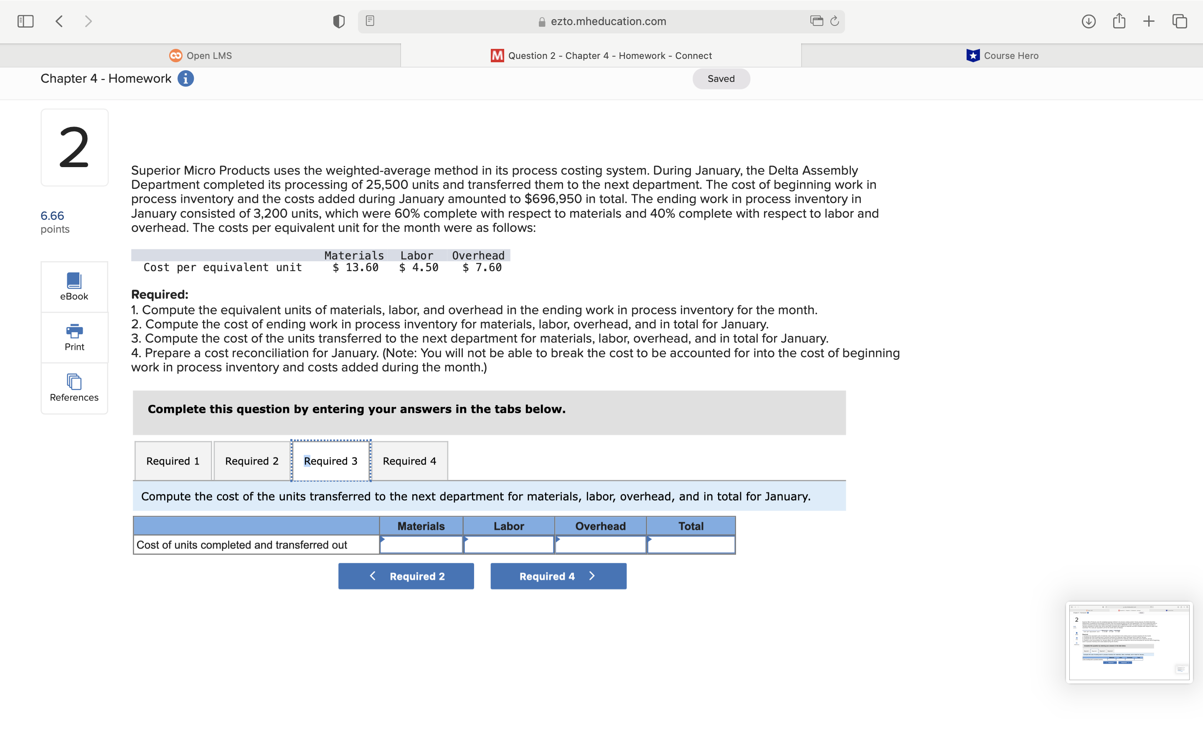This screenshot has height=752, width=1203.
Task: Click the Print icon in the sidebar
Action: (74, 337)
